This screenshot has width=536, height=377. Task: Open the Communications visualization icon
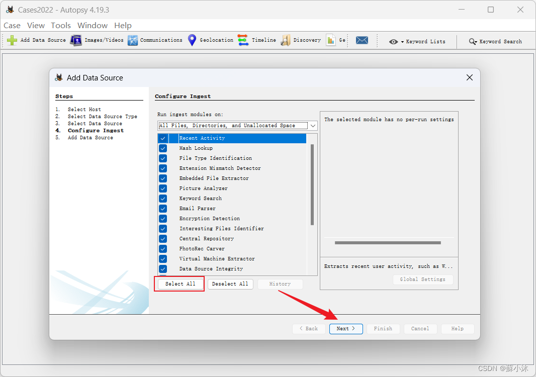point(133,40)
